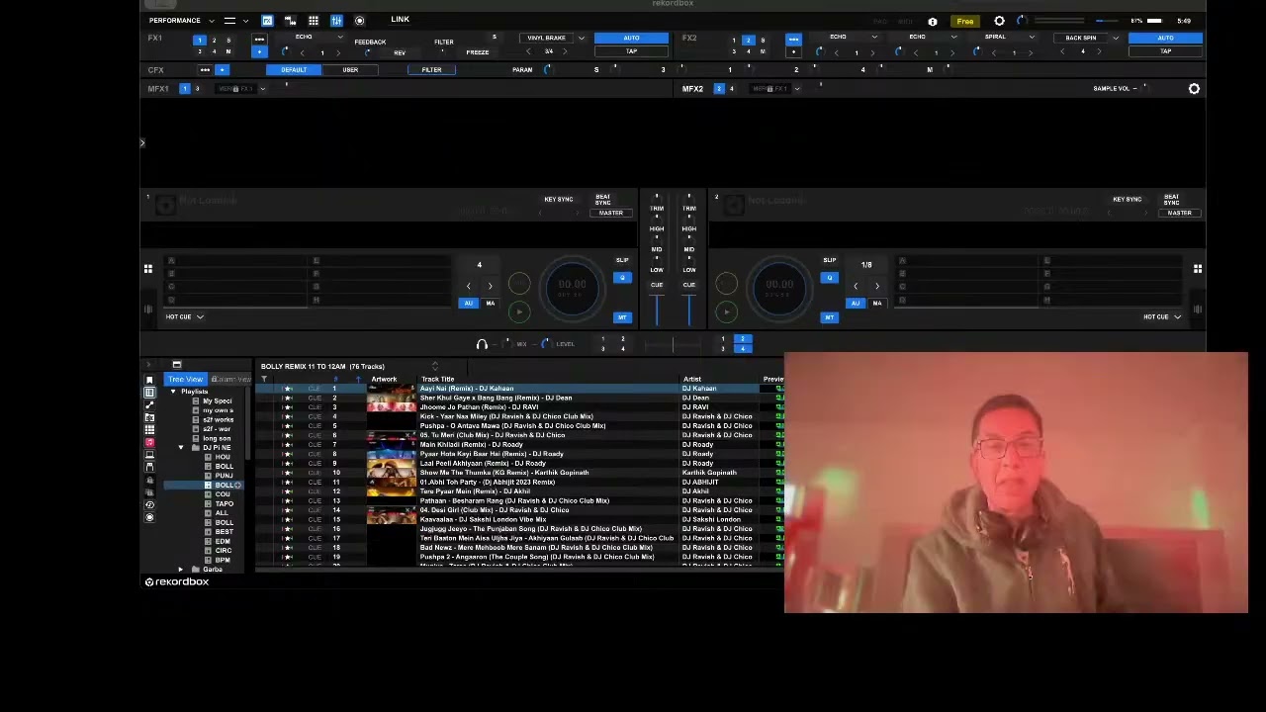Toggle deck 1 quantize Q button
The width and height of the screenshot is (1266, 712).
click(622, 278)
